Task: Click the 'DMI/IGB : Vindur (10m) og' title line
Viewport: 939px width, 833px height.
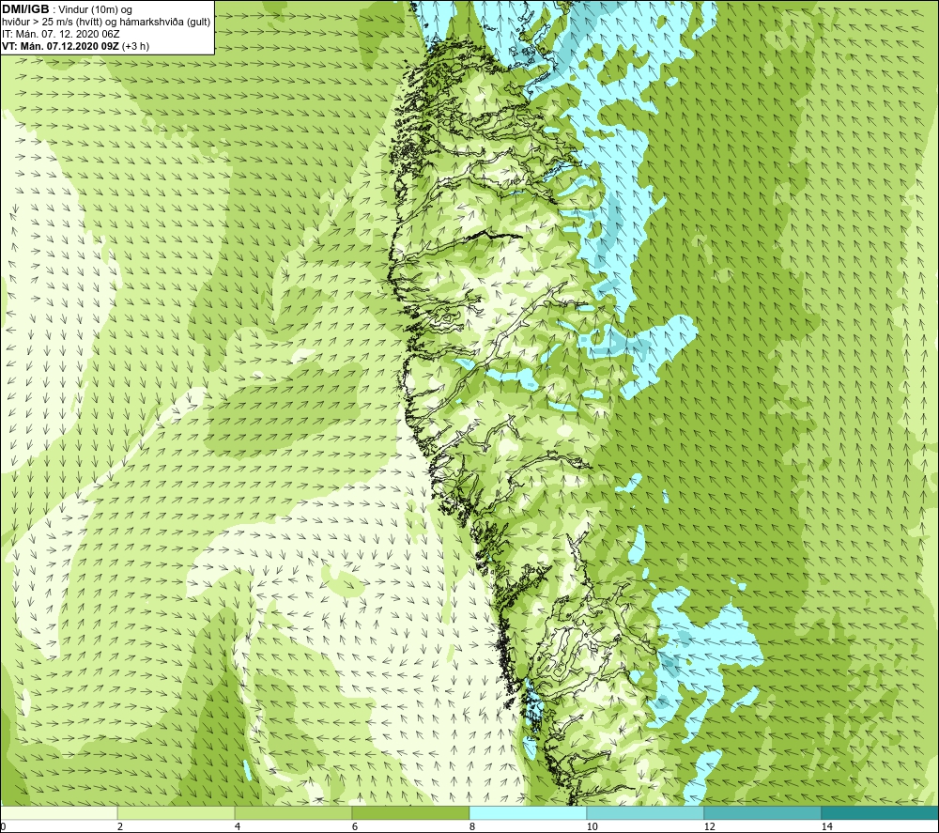Action: [x=67, y=9]
